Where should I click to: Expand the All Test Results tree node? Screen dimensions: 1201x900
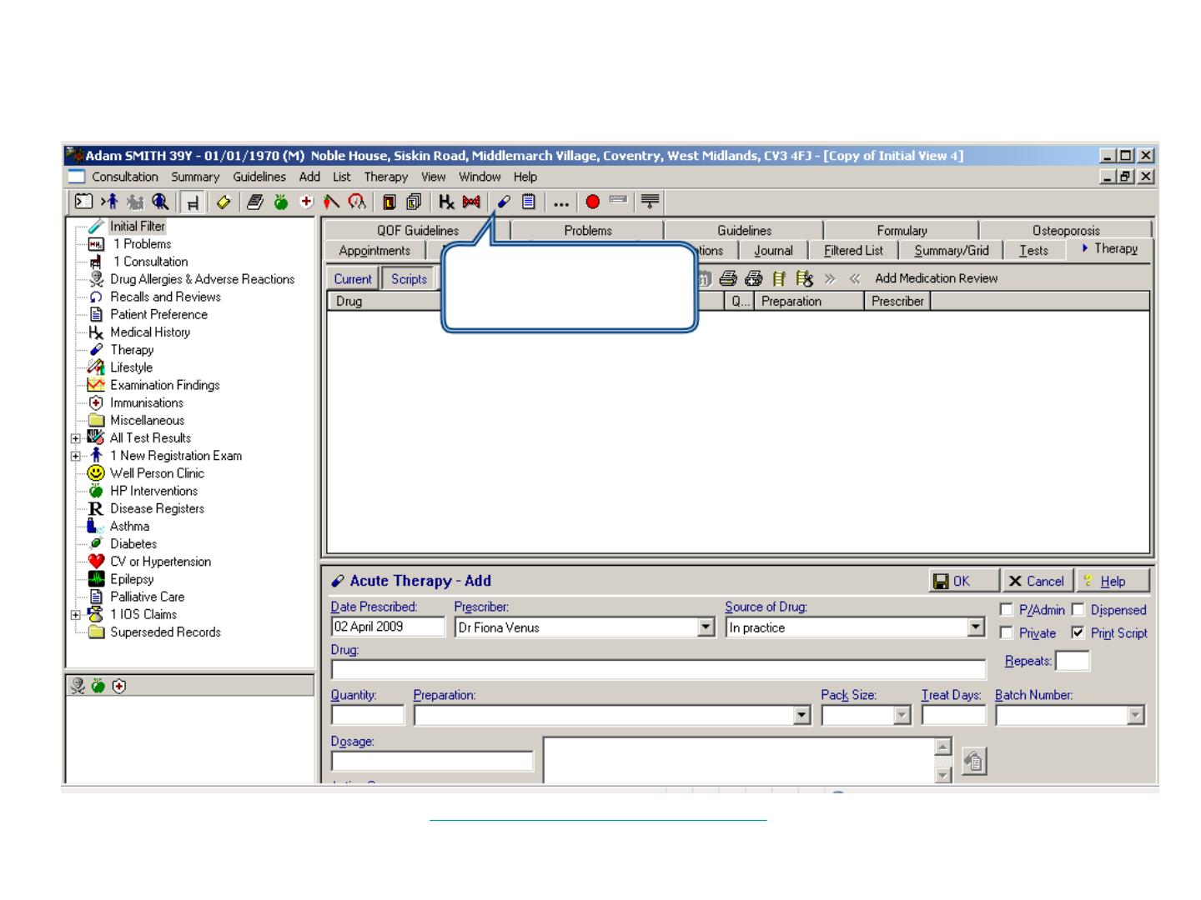coord(76,438)
